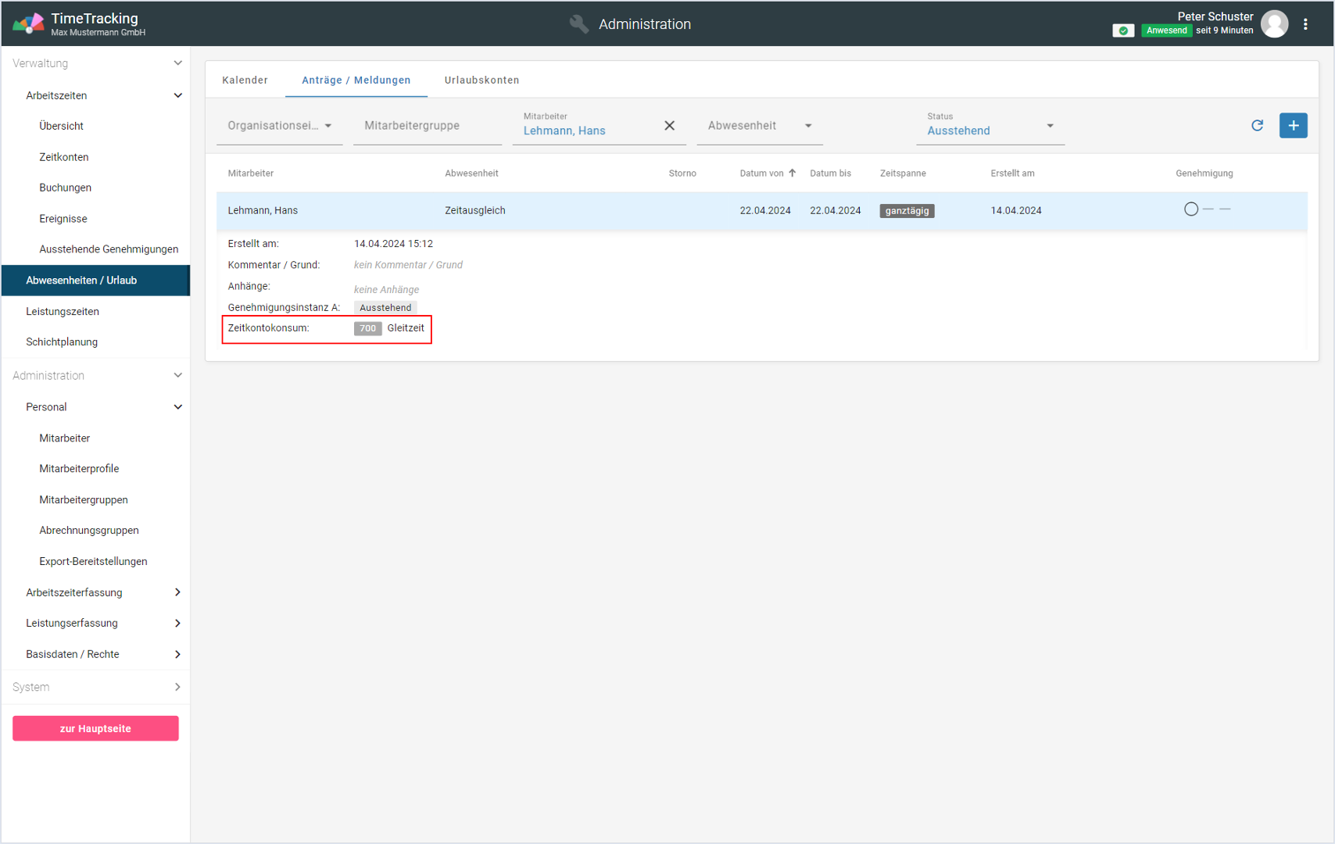Click the Mitarbeitergruppe filter field
1335x844 pixels.
click(x=426, y=126)
